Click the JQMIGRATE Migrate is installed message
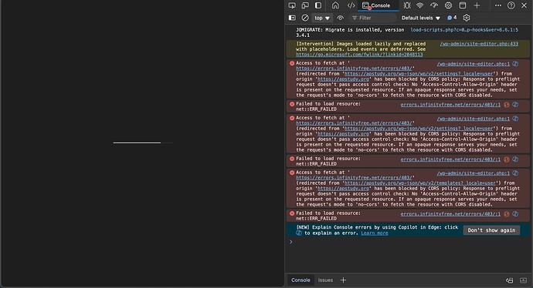 tap(350, 32)
